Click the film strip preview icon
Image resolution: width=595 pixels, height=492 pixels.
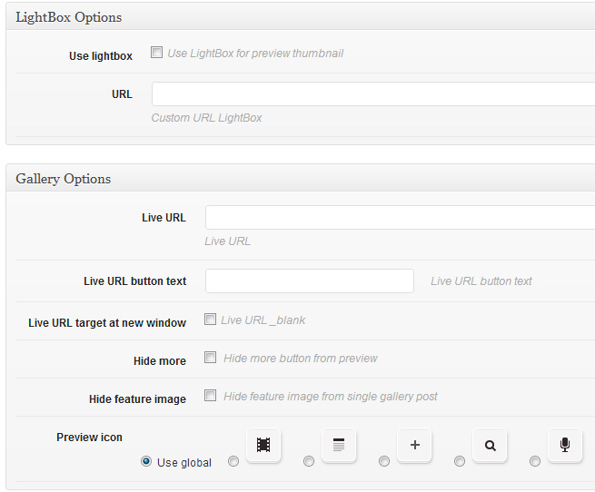tap(263, 445)
